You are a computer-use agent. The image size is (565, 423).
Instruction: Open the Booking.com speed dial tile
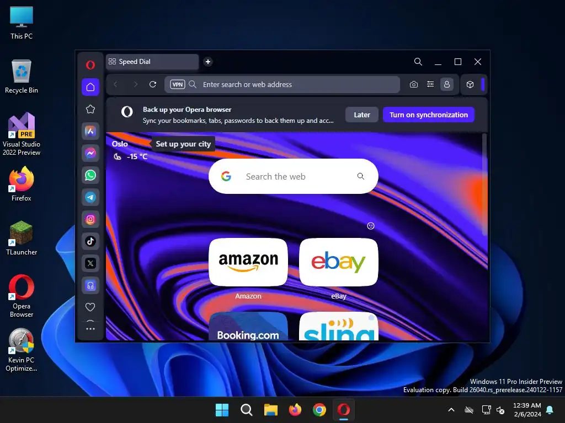click(x=248, y=326)
